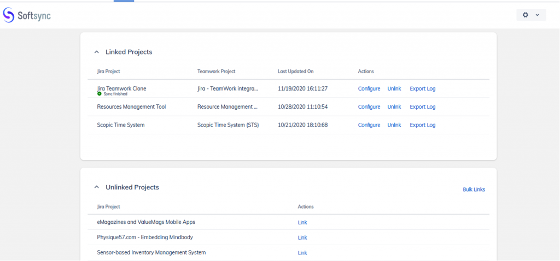This screenshot has width=560, height=261.
Task: Unlink the Resources Management Tool project
Action: point(394,107)
